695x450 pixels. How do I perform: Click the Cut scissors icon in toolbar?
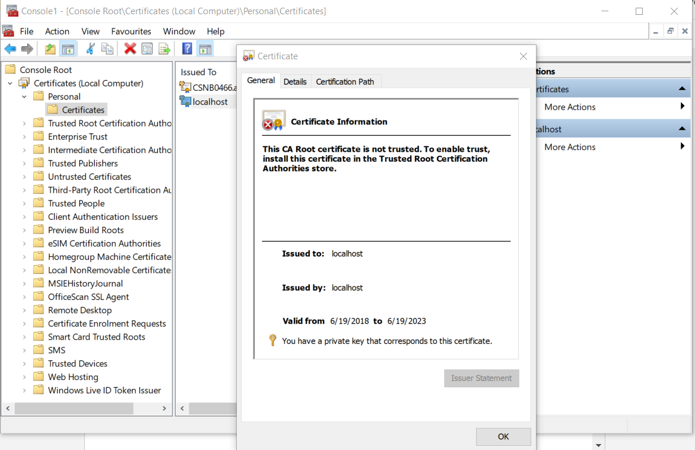pos(90,48)
